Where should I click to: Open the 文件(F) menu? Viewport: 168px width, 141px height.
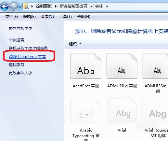[x=12, y=17]
